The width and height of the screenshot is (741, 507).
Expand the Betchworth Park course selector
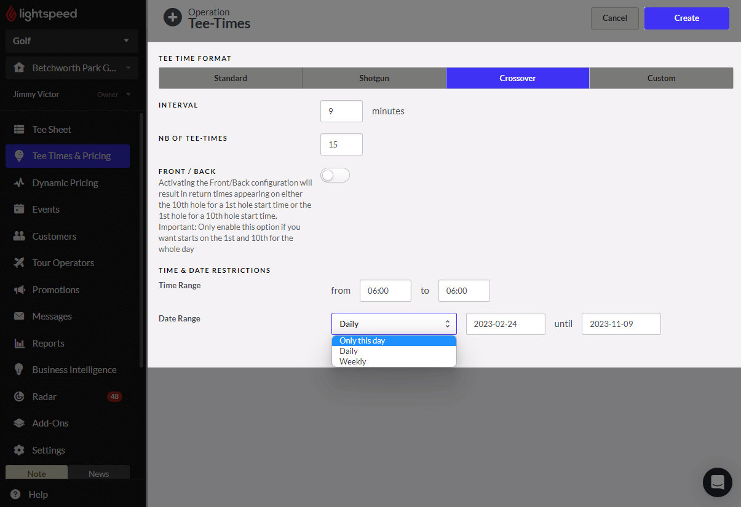click(x=71, y=68)
